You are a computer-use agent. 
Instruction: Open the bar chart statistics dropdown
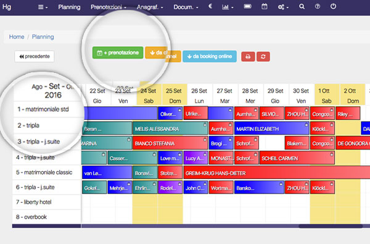pyautogui.click(x=228, y=7)
